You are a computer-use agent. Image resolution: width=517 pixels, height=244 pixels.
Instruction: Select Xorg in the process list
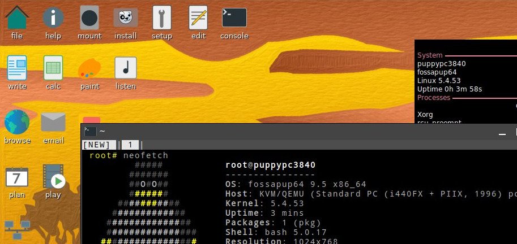tap(425, 115)
